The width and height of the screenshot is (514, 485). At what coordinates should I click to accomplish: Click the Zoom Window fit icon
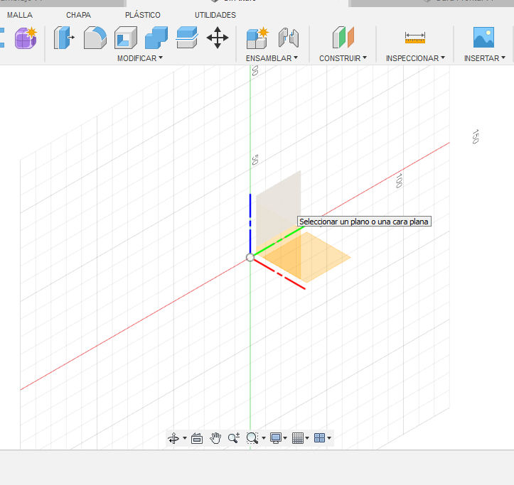click(252, 438)
